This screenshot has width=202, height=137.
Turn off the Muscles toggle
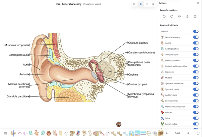196,78
